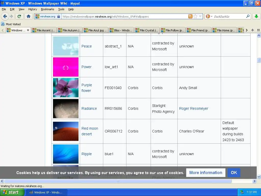
Task: Reload the page with the refresh icon
Action: (x=19, y=16)
